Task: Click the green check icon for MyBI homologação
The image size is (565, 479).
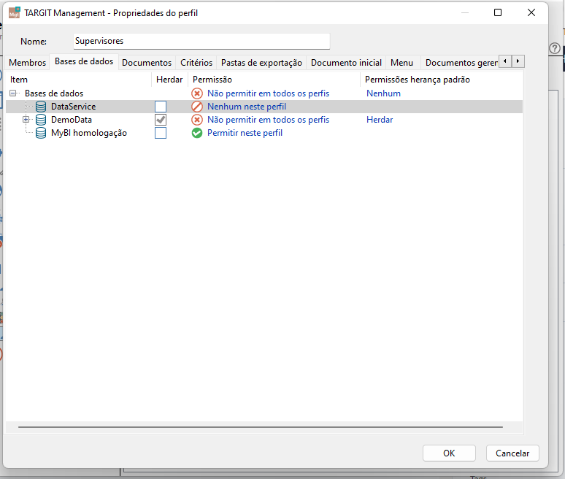Action: click(x=197, y=133)
